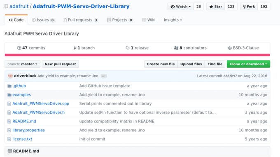280x157 pixels.
Task: Click the file icon for README.md row
Action: click(x=9, y=122)
